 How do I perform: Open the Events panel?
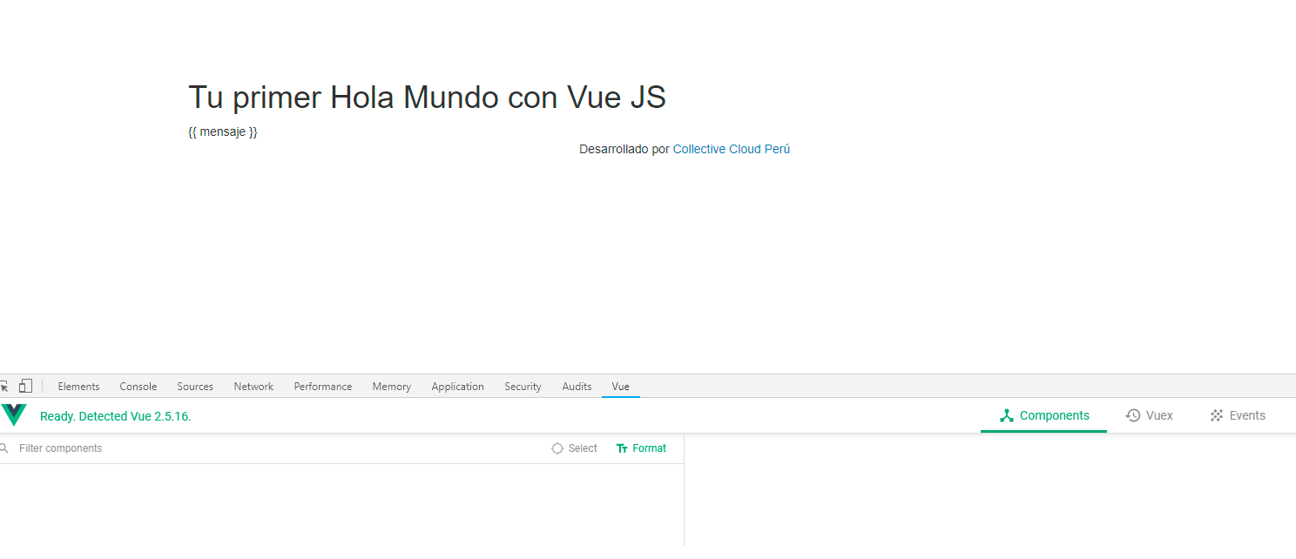point(1237,415)
